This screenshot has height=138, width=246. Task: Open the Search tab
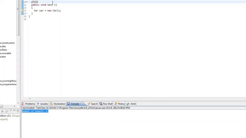point(93,104)
